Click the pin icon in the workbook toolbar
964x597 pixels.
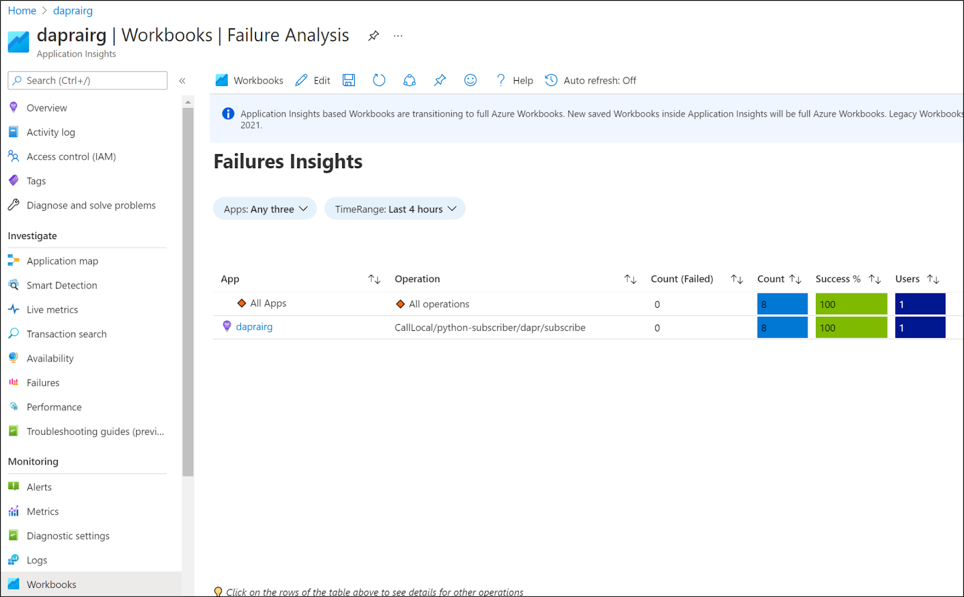pyautogui.click(x=440, y=80)
